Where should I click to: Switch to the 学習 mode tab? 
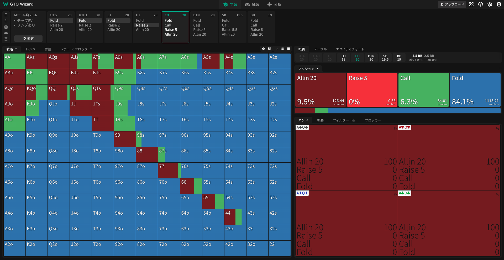point(230,4)
